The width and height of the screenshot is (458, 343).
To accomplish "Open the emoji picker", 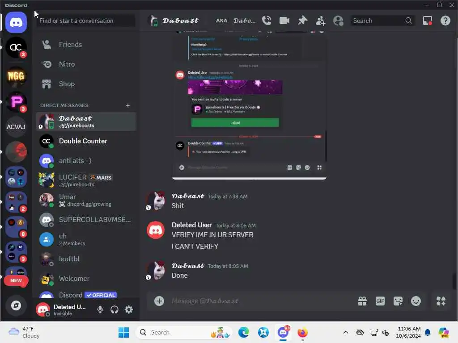I will [x=416, y=301].
